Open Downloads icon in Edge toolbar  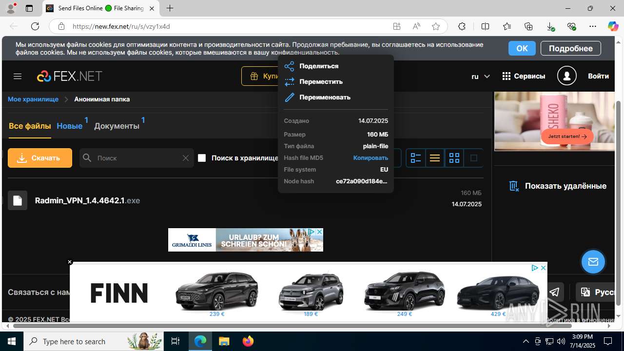point(550,26)
